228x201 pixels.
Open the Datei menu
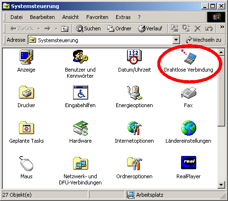click(17, 17)
